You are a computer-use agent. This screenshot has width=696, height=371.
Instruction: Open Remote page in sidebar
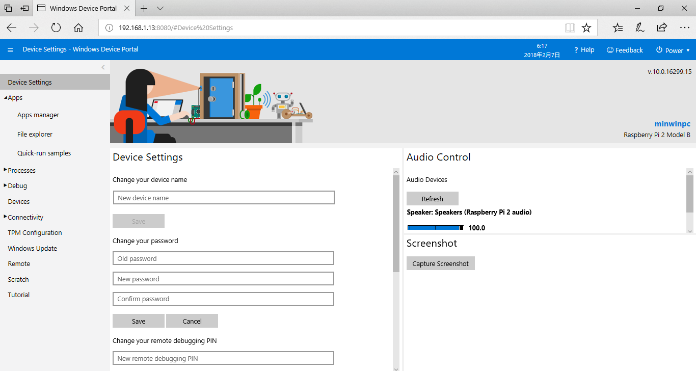tap(19, 264)
